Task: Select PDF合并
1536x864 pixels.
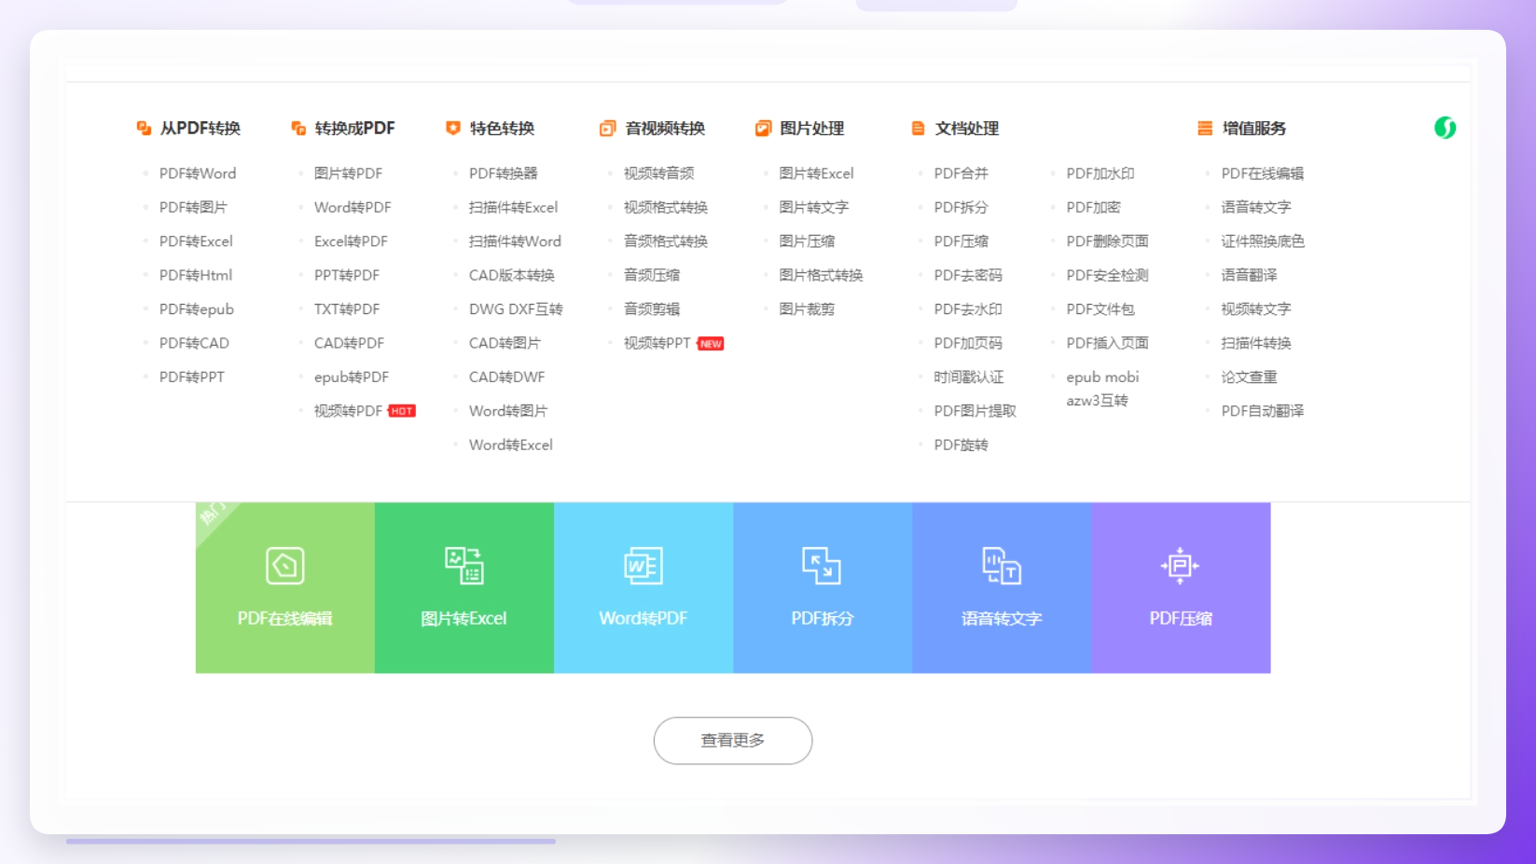Action: coord(961,173)
